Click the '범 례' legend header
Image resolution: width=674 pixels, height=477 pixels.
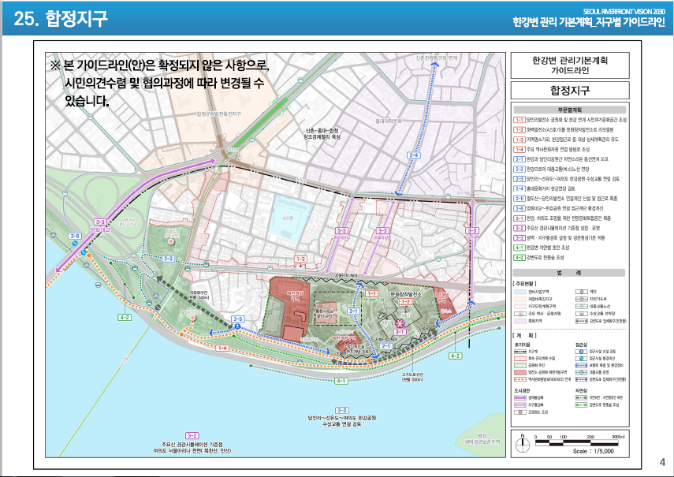tap(569, 273)
